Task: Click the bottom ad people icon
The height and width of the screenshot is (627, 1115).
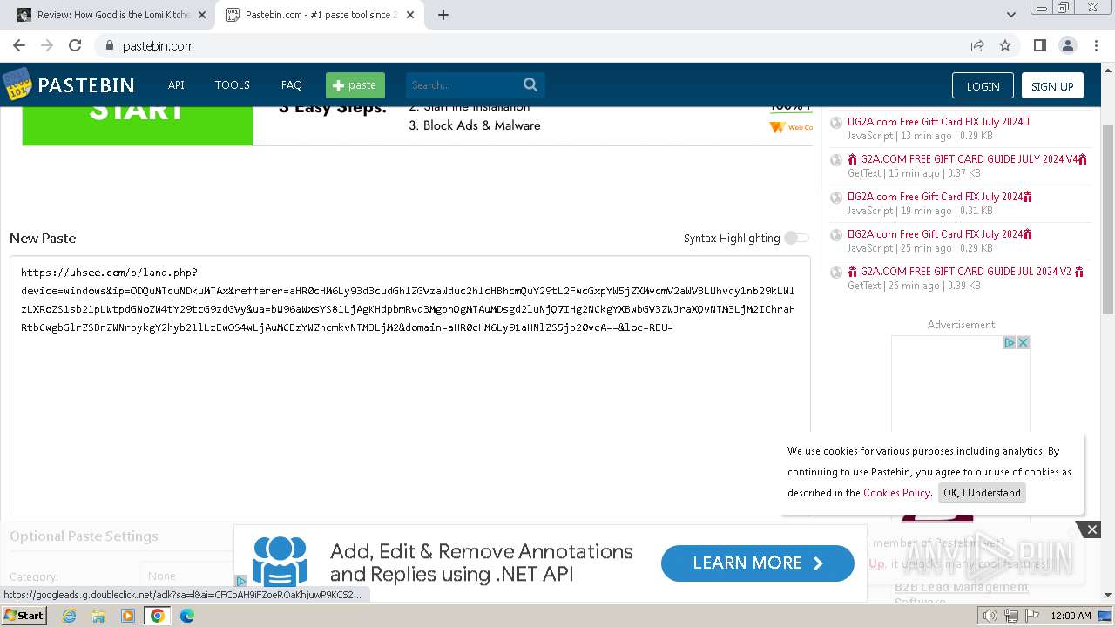Action: tap(280, 562)
